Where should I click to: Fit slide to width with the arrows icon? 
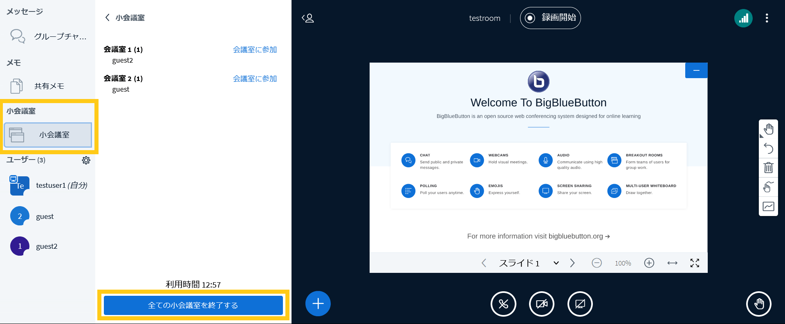tap(673, 263)
